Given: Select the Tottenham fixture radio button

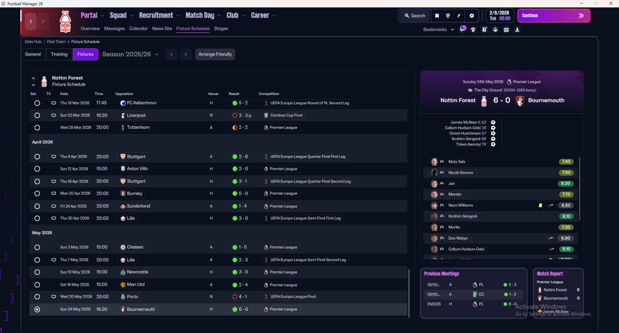Looking at the screenshot, I should [x=37, y=128].
